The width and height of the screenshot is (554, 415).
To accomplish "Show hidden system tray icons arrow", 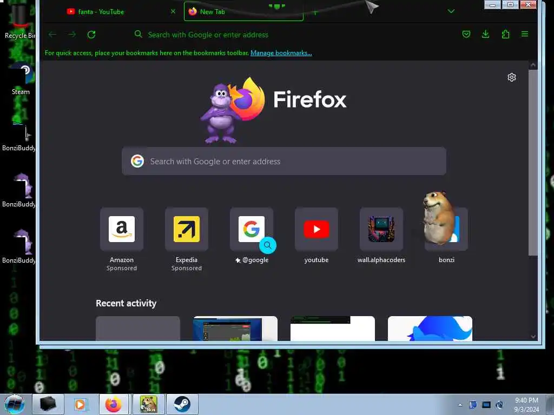I will [x=460, y=405].
